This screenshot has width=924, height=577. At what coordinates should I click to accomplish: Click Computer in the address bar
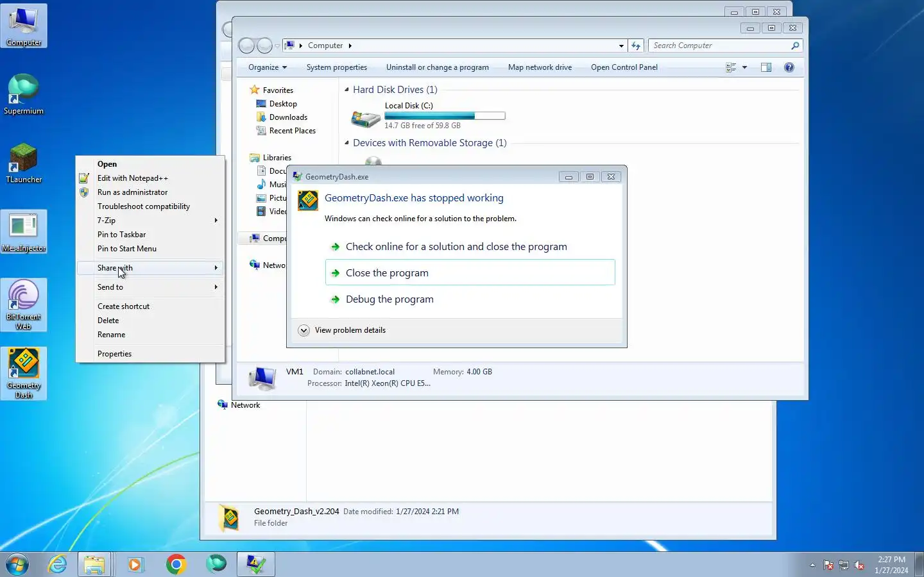click(x=325, y=46)
